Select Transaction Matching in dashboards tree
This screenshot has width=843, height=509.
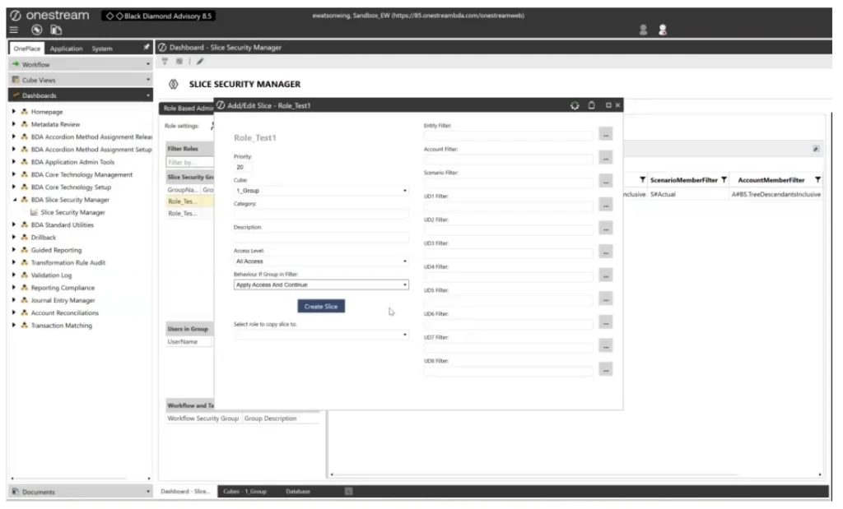tap(61, 326)
